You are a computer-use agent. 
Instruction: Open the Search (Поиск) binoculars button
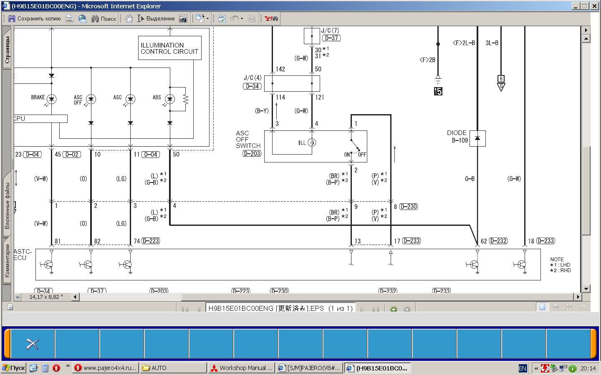click(x=104, y=19)
